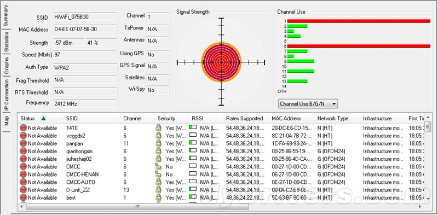Click lock icon in D-Link_ZZ row

(x=158, y=190)
